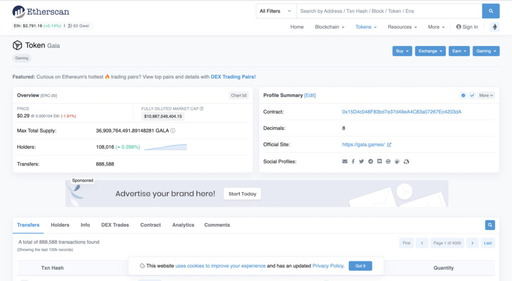Click the external link icon beside gala.games
The height and width of the screenshot is (281, 512).
389,145
